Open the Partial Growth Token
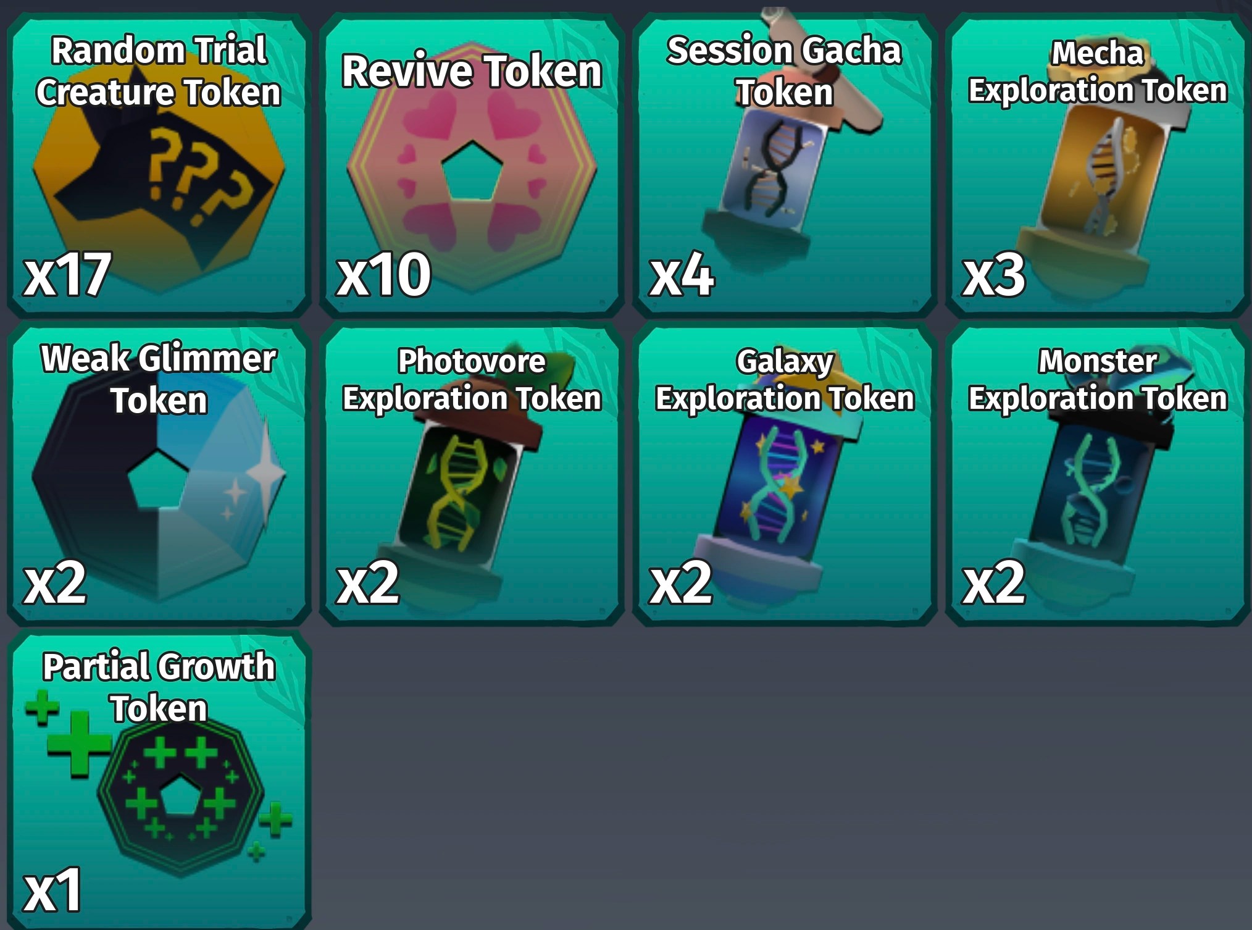This screenshot has height=930, width=1252. [159, 779]
